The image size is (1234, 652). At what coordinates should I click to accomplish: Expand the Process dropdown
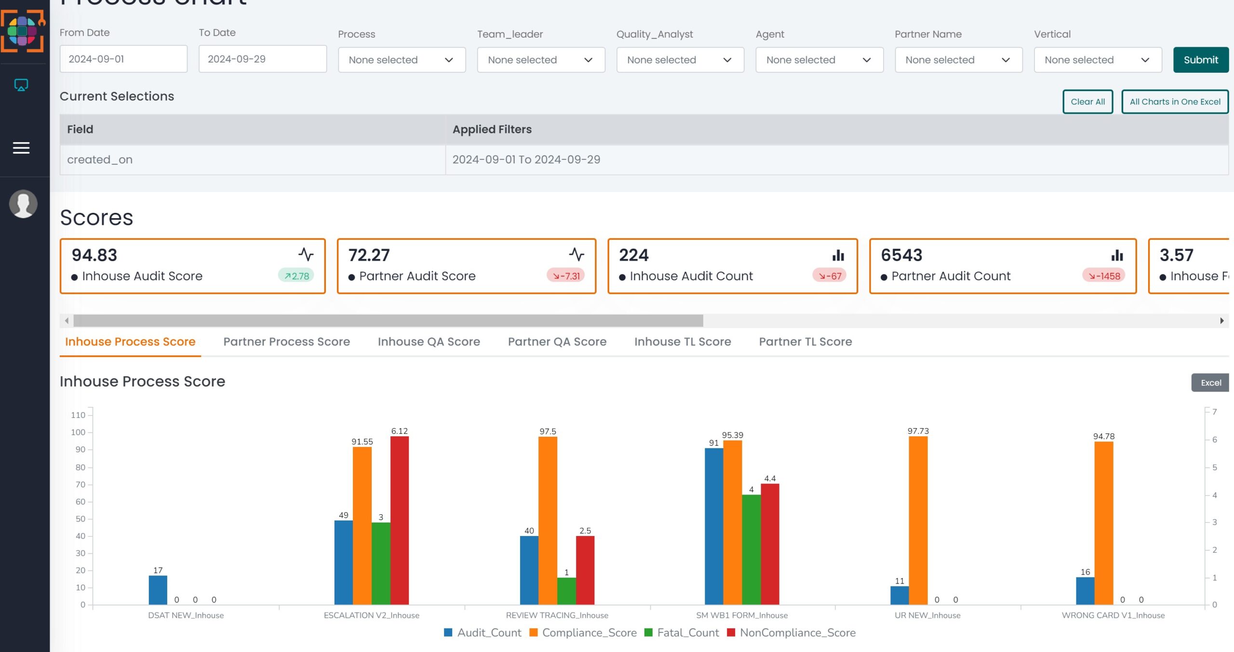pyautogui.click(x=402, y=60)
